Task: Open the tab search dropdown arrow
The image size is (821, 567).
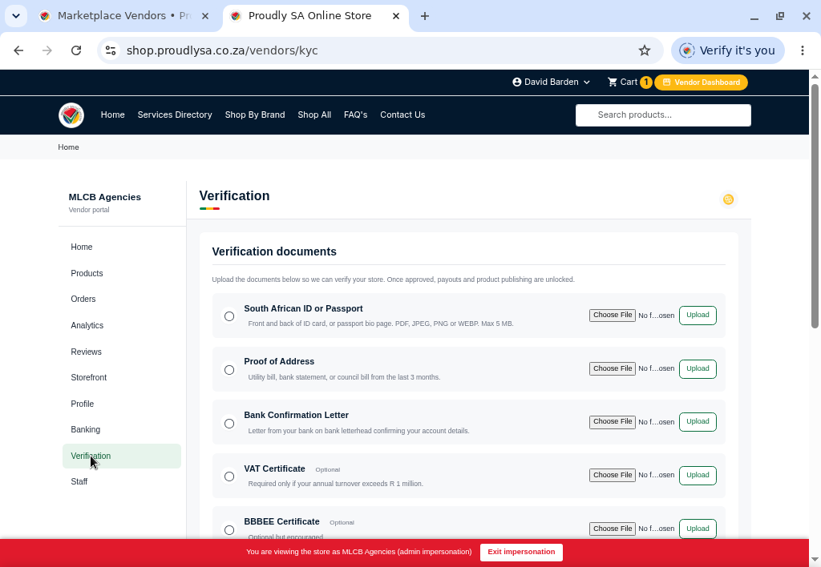Action: click(x=16, y=16)
